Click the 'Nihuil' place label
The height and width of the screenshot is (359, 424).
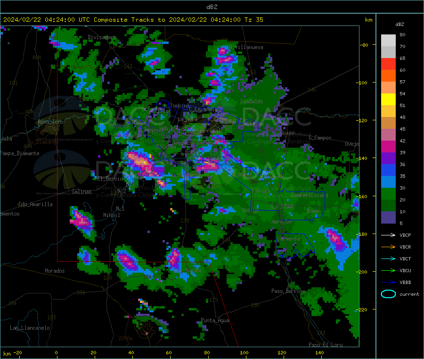coord(111,215)
